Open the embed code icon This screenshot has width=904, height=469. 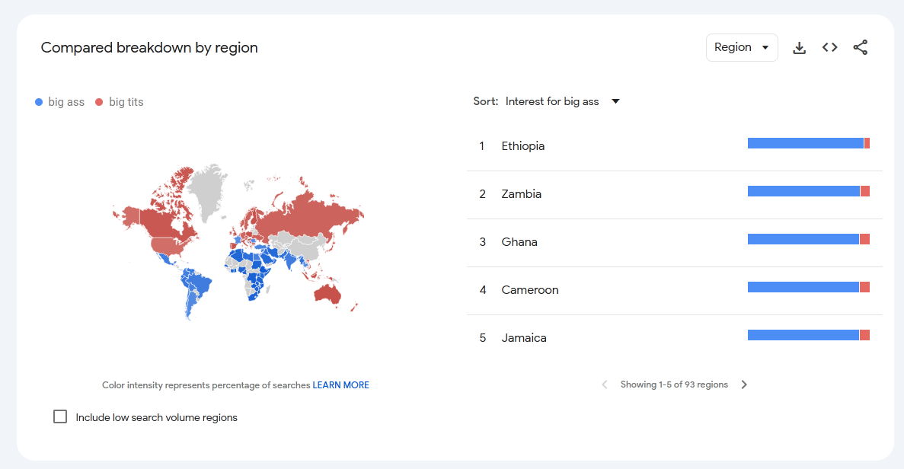pyautogui.click(x=829, y=48)
